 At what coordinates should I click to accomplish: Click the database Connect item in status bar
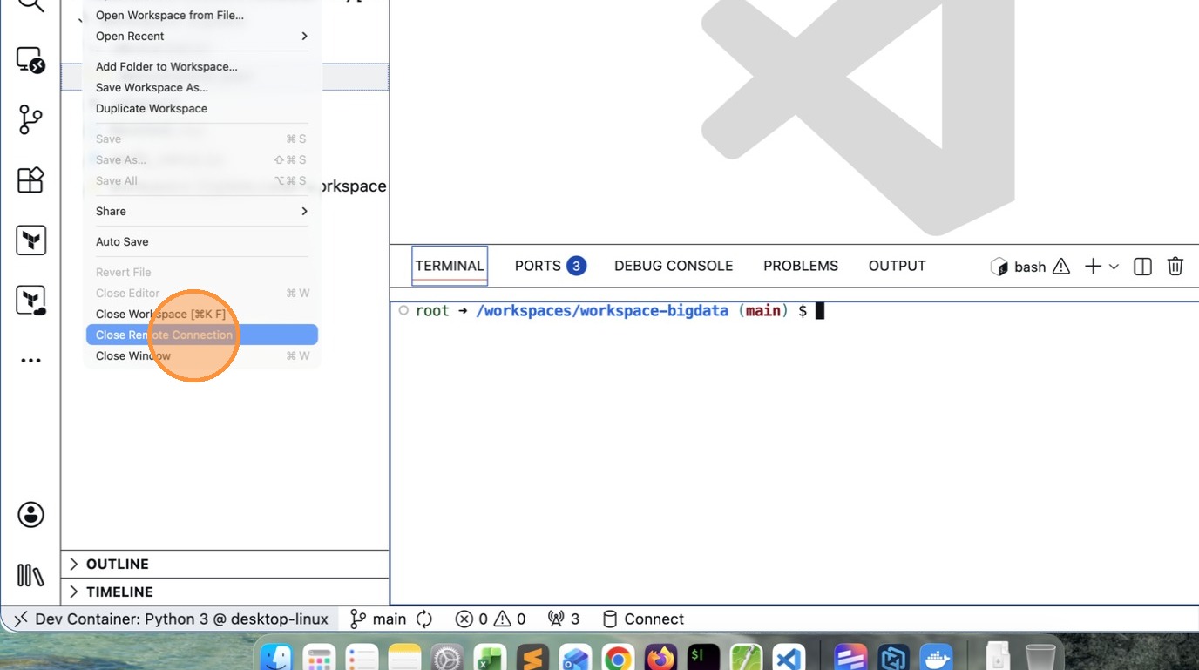coord(643,619)
